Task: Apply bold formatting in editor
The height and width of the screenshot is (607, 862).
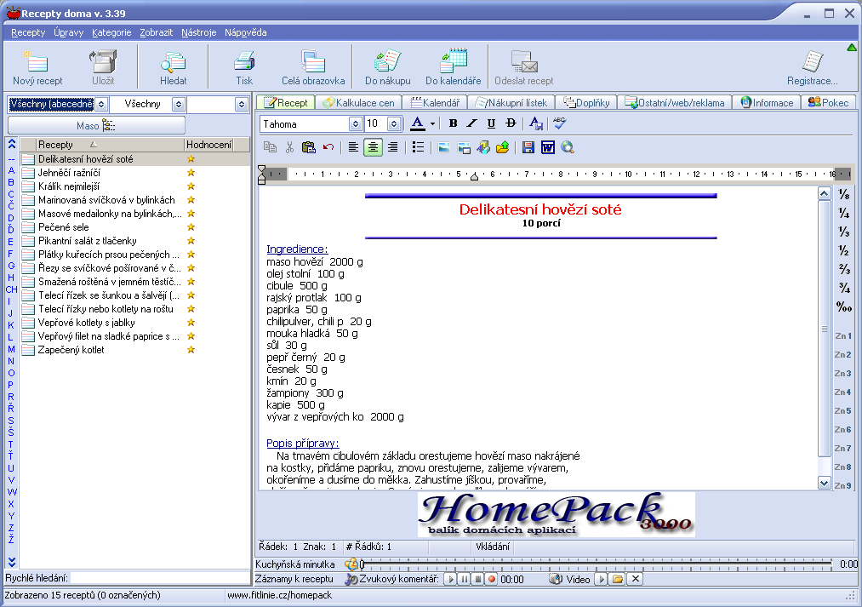Action: (453, 123)
